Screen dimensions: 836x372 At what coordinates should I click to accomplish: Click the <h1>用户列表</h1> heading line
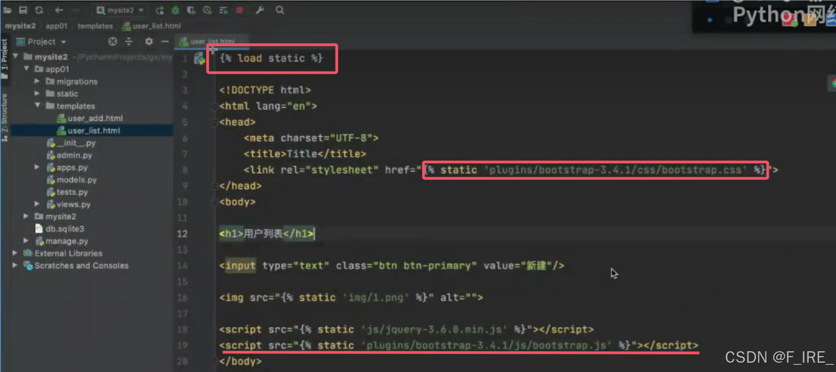pyautogui.click(x=267, y=233)
